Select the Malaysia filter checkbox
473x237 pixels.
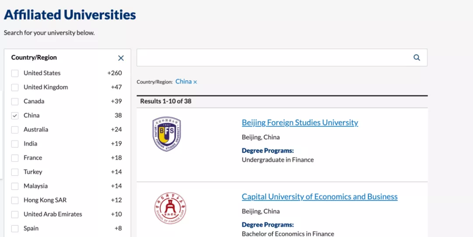(x=15, y=186)
